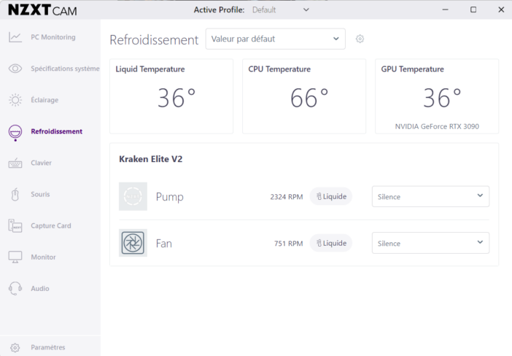
Task: Click the NZXT CAM logo
Action: tap(42, 10)
